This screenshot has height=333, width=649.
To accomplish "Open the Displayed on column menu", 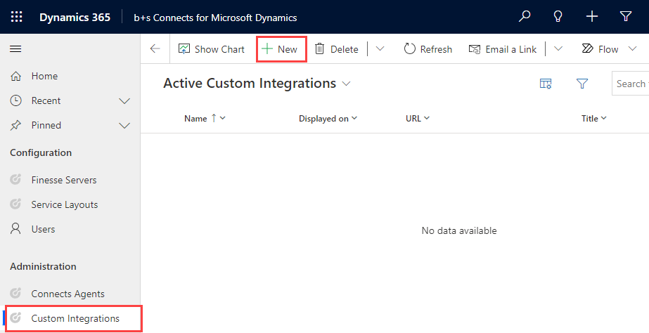I will click(x=328, y=119).
